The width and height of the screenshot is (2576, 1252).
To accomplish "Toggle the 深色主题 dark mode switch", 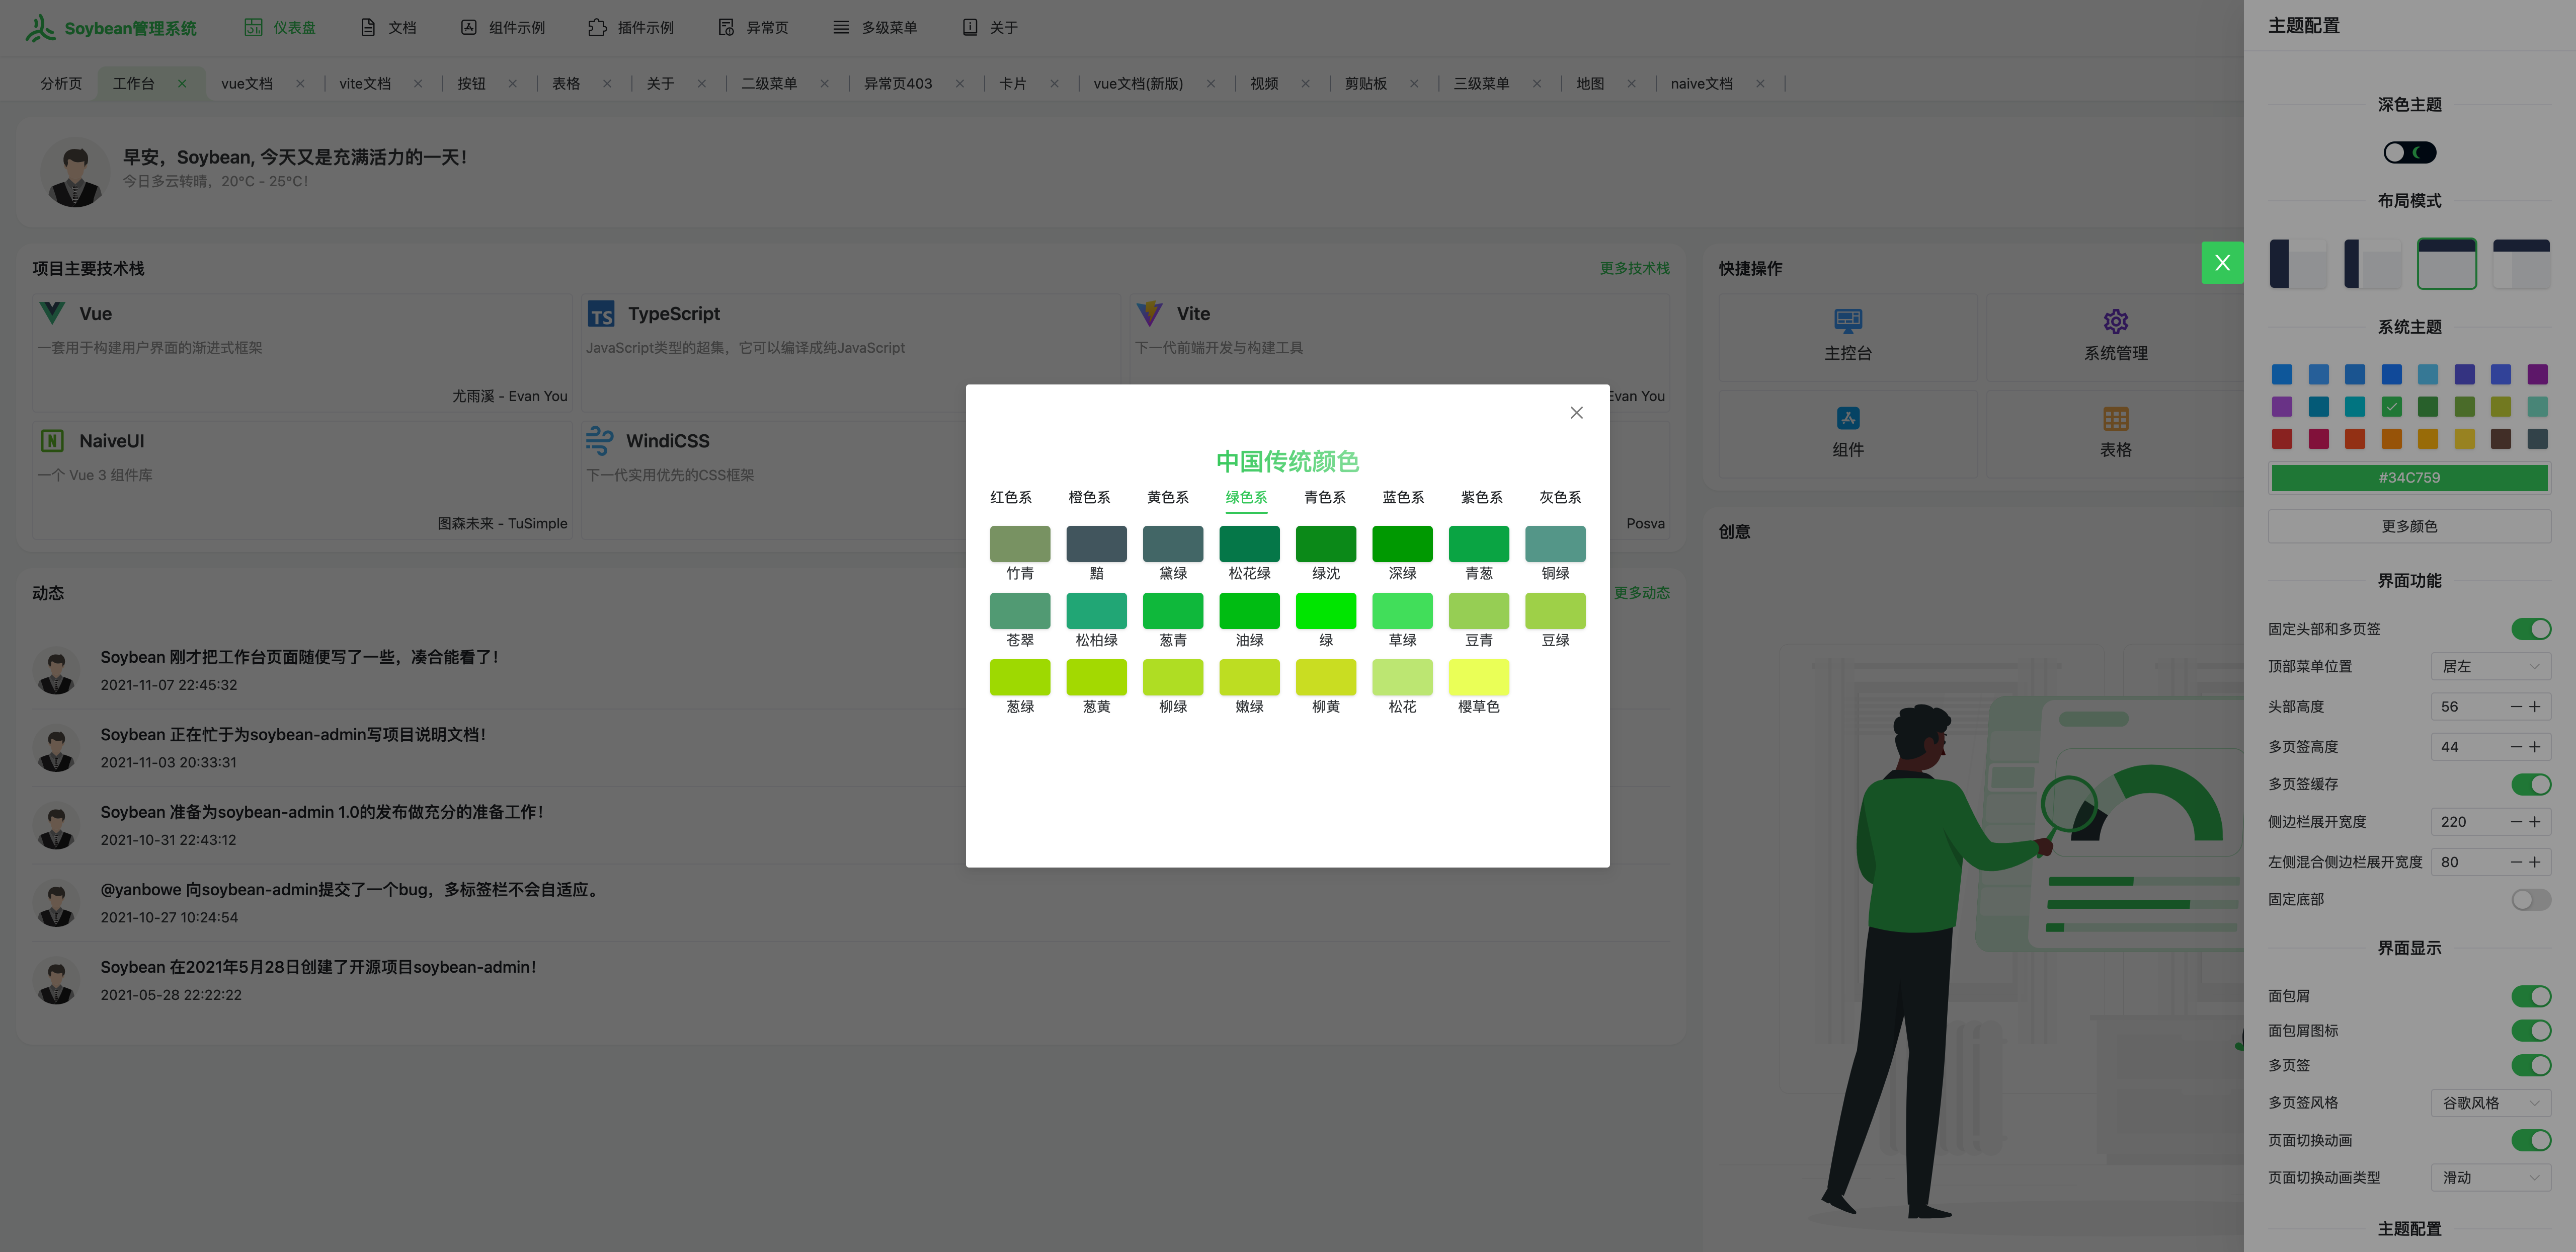I will 2409,153.
